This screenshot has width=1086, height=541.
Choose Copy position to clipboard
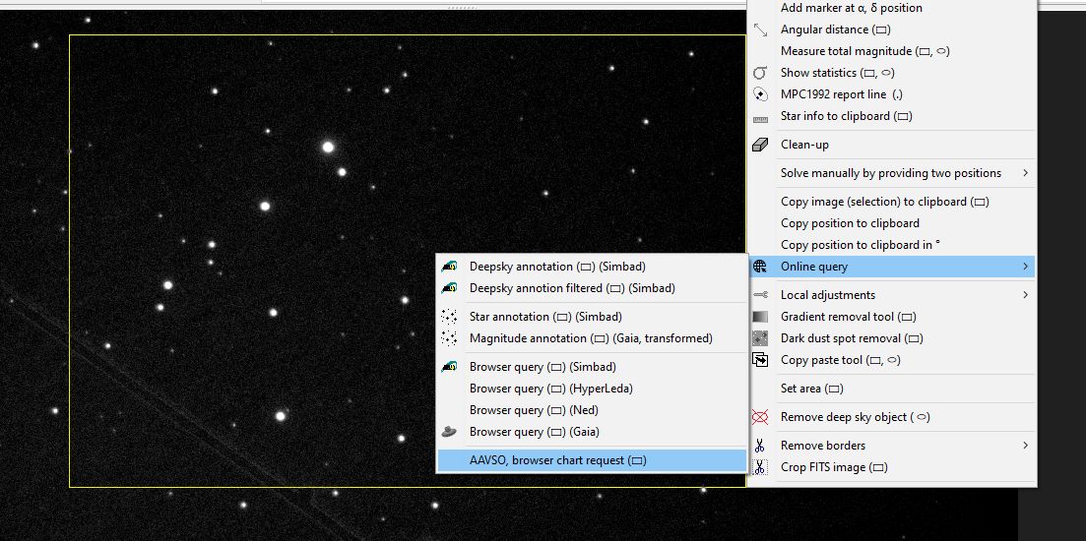850,223
